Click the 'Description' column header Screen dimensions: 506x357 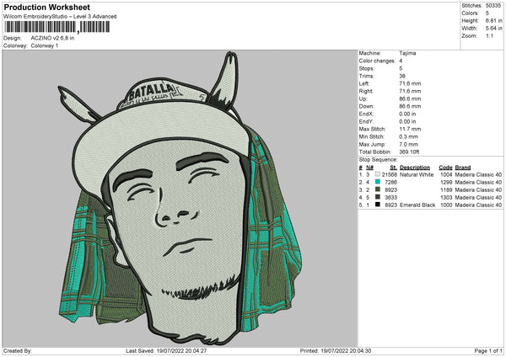415,168
